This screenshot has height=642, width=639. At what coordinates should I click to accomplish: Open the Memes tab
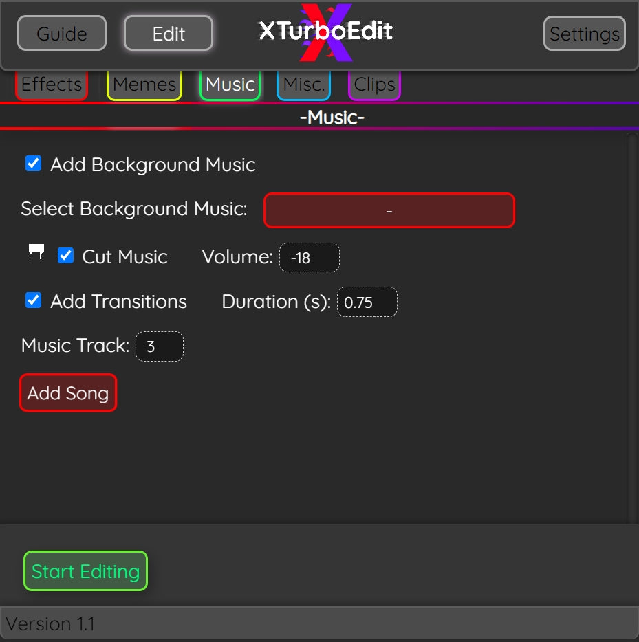tap(144, 84)
